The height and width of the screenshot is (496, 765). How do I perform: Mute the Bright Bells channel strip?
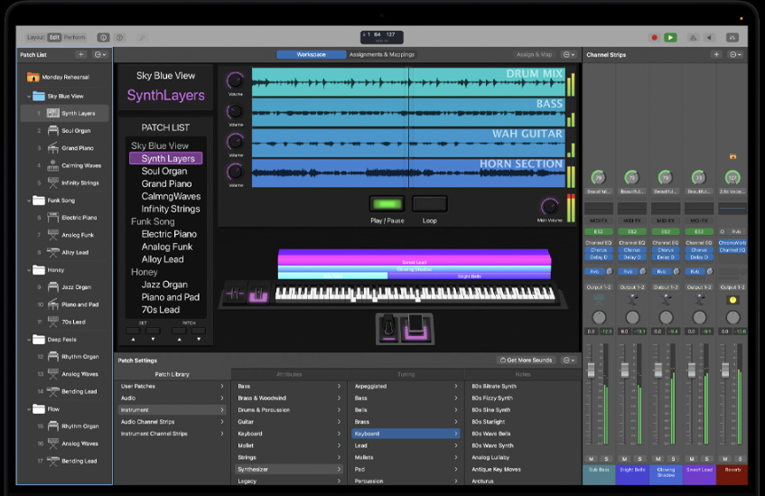(x=624, y=459)
